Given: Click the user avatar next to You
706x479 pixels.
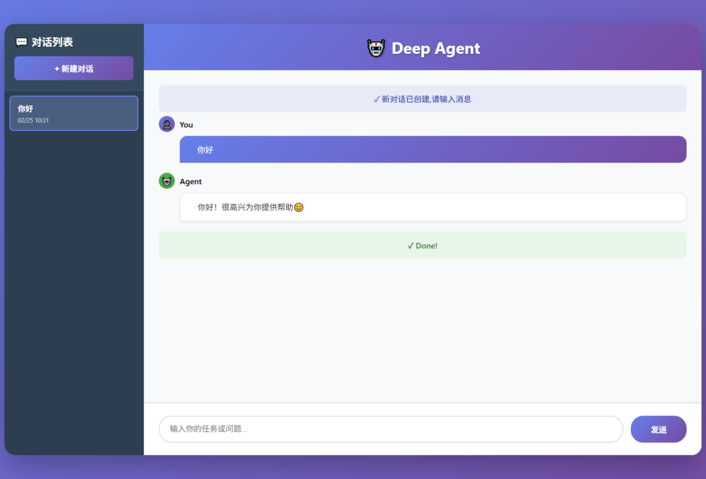Looking at the screenshot, I should pyautogui.click(x=167, y=124).
